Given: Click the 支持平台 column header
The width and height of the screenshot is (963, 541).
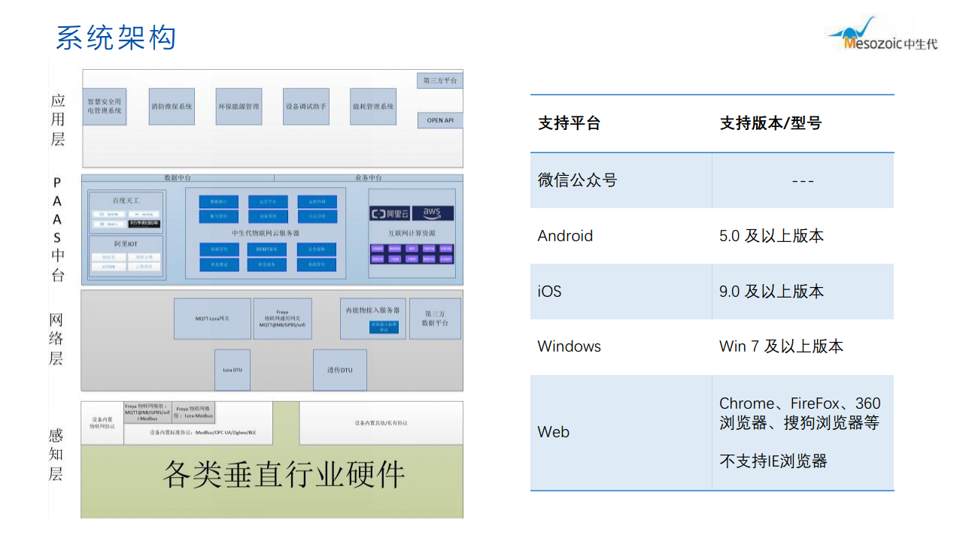Looking at the screenshot, I should tap(570, 123).
